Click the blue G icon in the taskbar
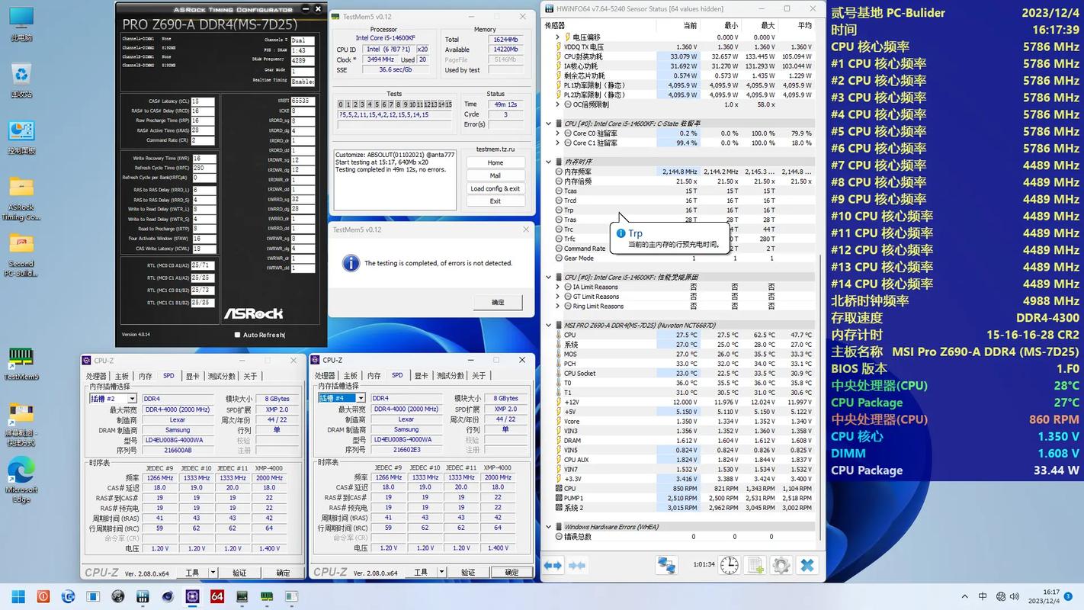This screenshot has height=610, width=1084. [x=69, y=596]
